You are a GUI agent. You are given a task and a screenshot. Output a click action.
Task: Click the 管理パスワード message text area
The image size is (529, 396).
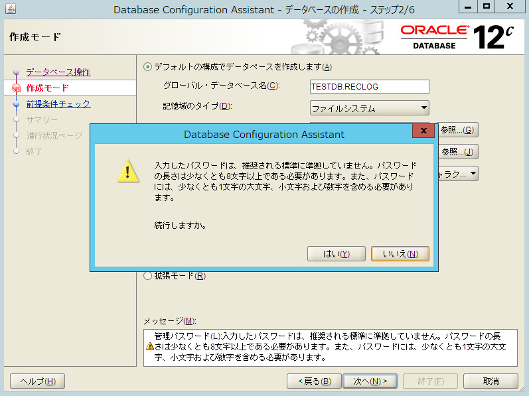tap(331, 348)
